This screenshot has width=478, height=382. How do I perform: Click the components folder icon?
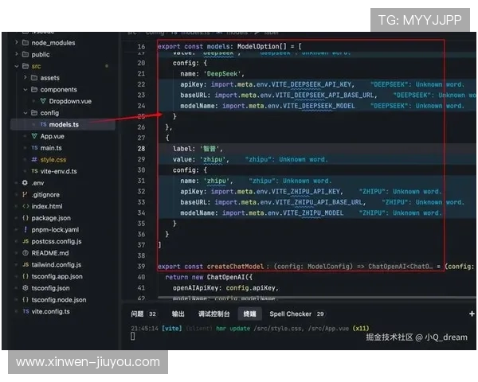point(34,90)
